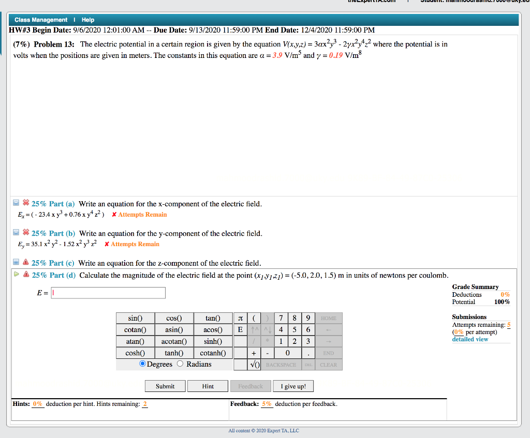Click the warning triangle next to Part (c)

tap(26, 263)
